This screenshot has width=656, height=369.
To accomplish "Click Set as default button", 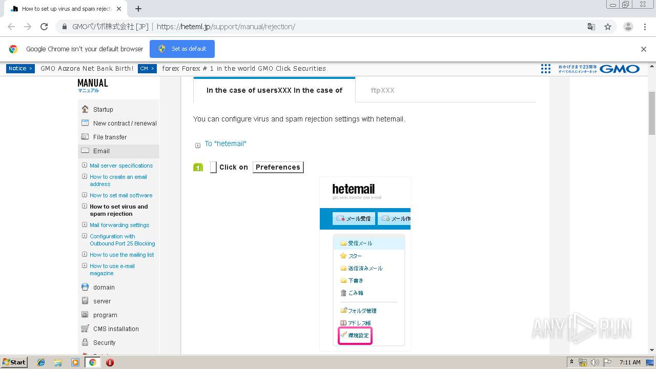I will pos(182,49).
